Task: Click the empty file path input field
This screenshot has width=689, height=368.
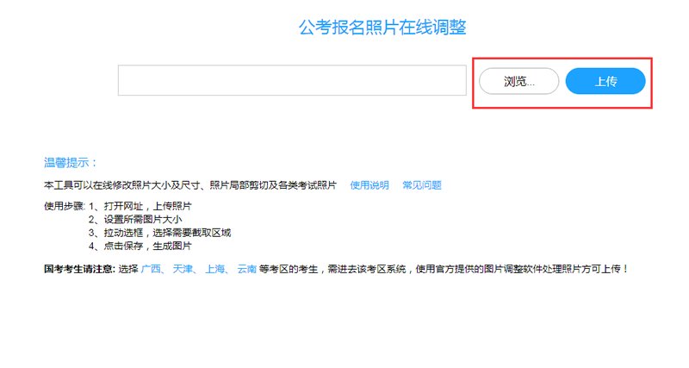Action: (292, 81)
